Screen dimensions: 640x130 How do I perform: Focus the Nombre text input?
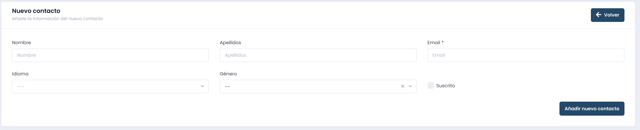coord(110,55)
